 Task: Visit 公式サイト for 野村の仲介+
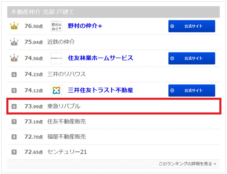pyautogui.click(x=192, y=26)
